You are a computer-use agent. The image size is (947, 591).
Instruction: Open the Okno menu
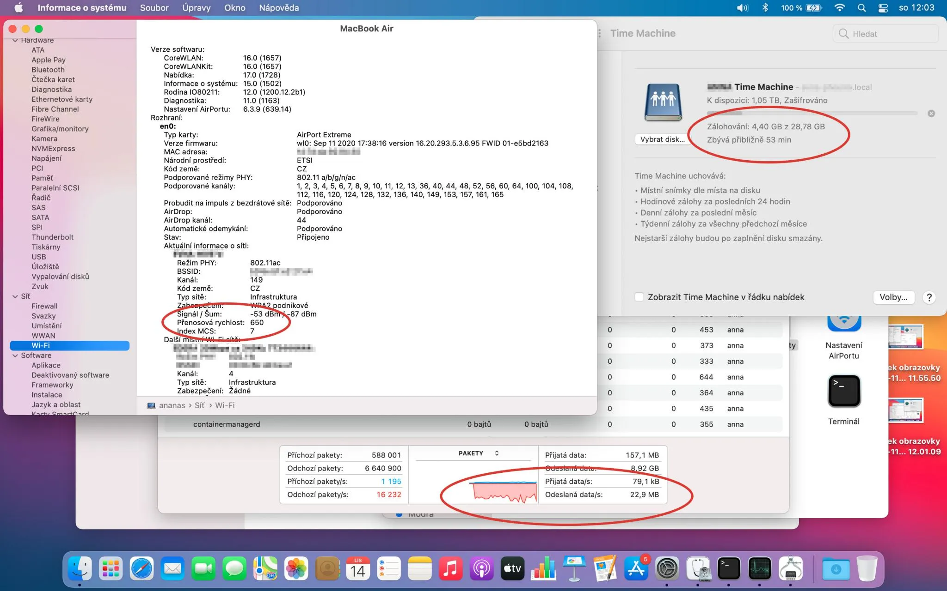tap(235, 8)
